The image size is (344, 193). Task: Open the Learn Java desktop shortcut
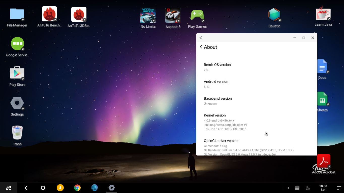pos(323,14)
